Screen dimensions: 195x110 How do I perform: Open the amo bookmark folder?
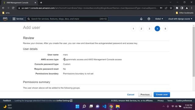[6, 13]
